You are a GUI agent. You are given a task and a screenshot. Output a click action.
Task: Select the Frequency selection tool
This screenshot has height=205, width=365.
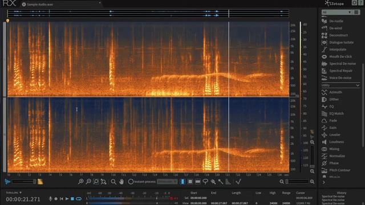[x=198, y=182]
